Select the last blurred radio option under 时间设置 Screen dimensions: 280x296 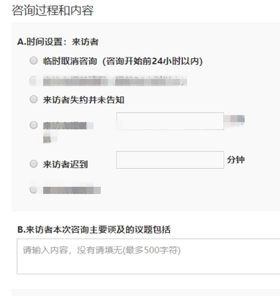(34, 190)
